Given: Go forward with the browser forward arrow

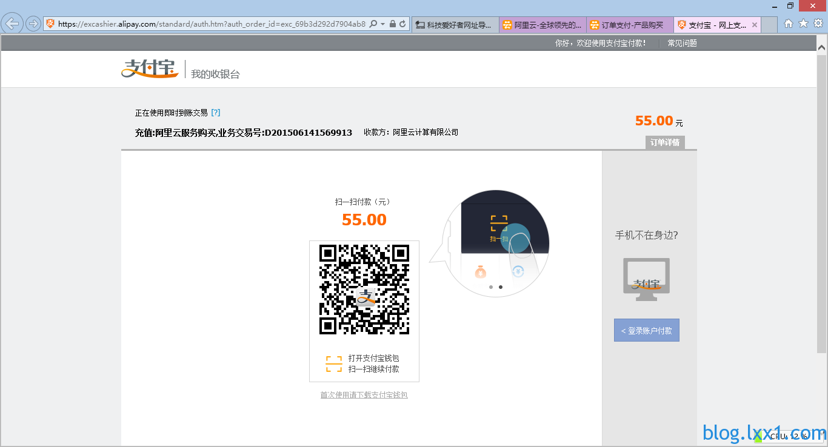Looking at the screenshot, I should click(x=33, y=24).
